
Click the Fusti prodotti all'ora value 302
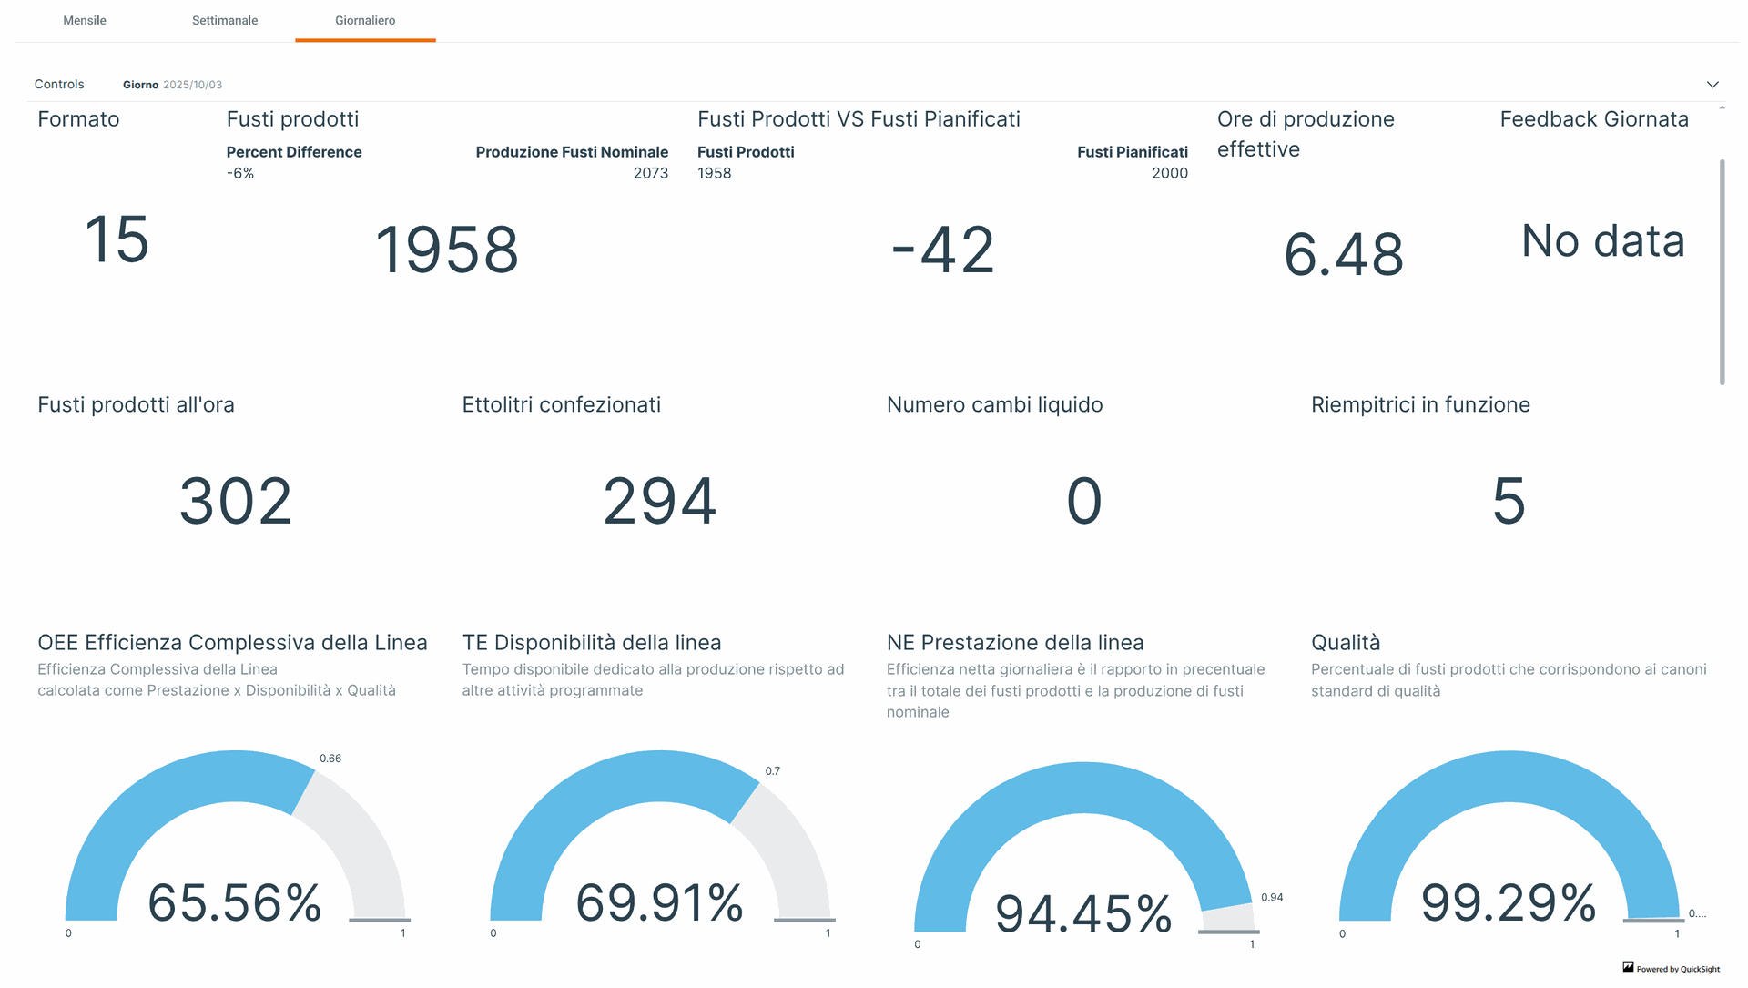point(235,501)
